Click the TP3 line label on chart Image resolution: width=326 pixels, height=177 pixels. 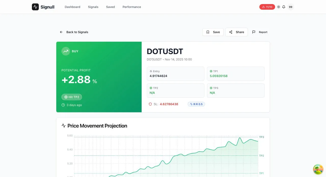point(262,137)
